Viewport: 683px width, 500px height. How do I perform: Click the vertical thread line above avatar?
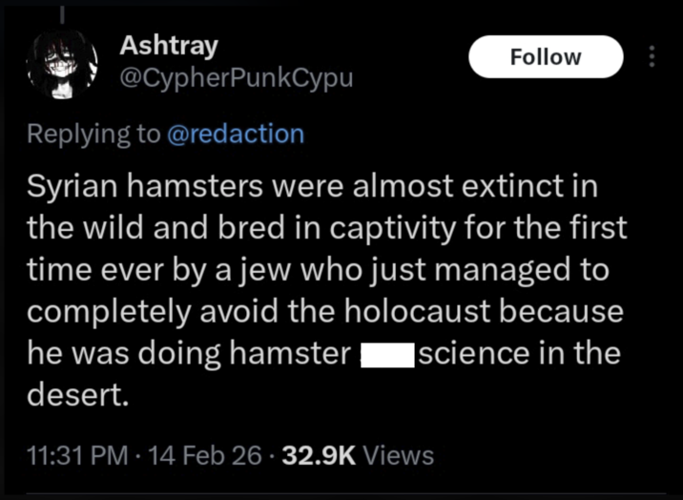(x=63, y=13)
